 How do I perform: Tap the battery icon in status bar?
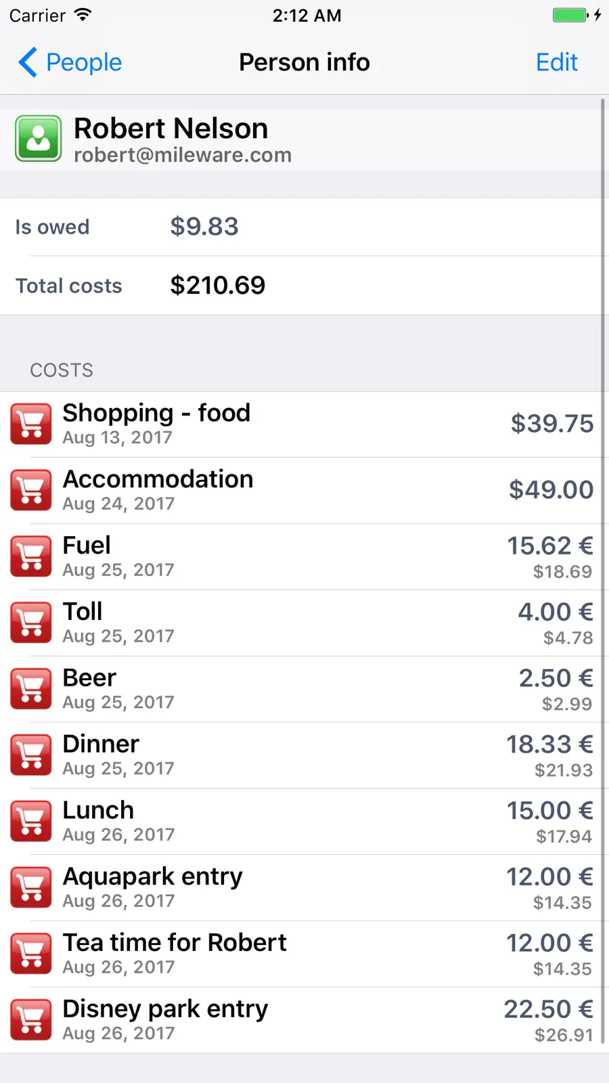571,15
